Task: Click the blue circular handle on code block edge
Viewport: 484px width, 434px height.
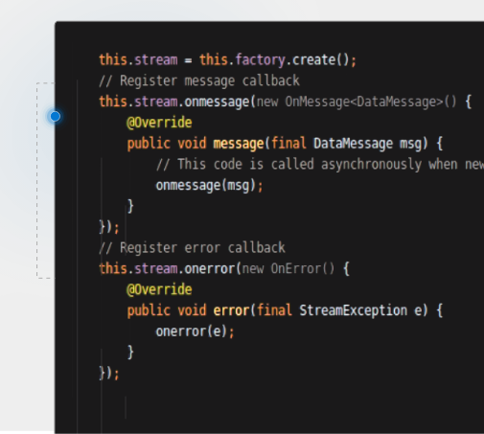Action: click(x=55, y=116)
